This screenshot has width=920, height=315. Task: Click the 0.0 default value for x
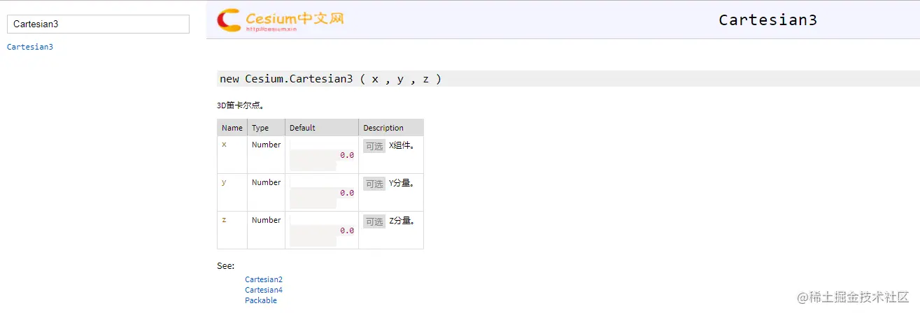[347, 155]
